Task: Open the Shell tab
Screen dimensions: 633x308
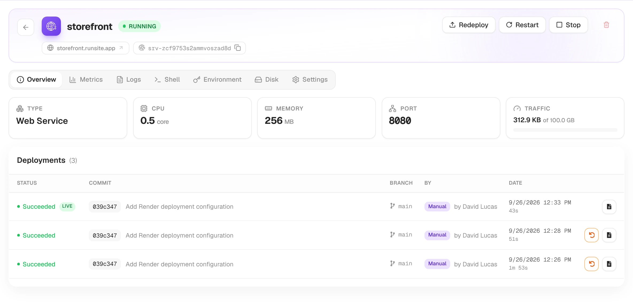Action: [167, 80]
